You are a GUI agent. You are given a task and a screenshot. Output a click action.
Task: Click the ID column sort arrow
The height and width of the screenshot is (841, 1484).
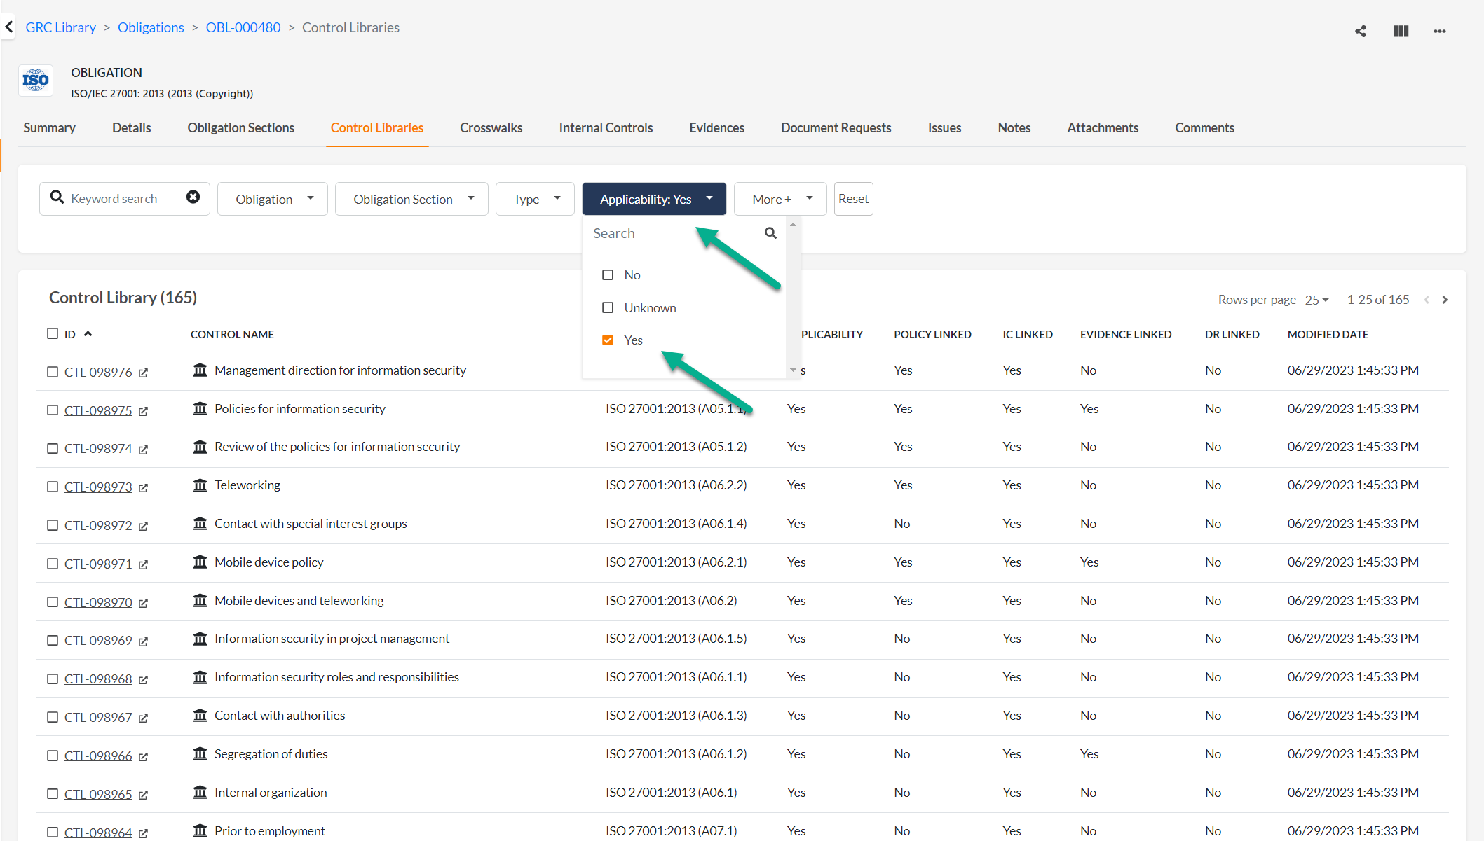[88, 334]
